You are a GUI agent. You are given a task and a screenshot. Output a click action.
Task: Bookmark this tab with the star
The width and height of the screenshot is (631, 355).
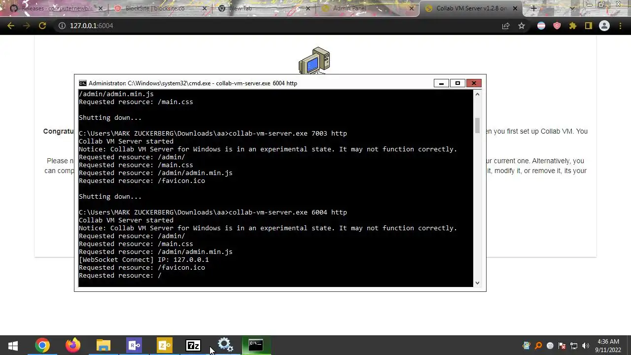click(522, 26)
